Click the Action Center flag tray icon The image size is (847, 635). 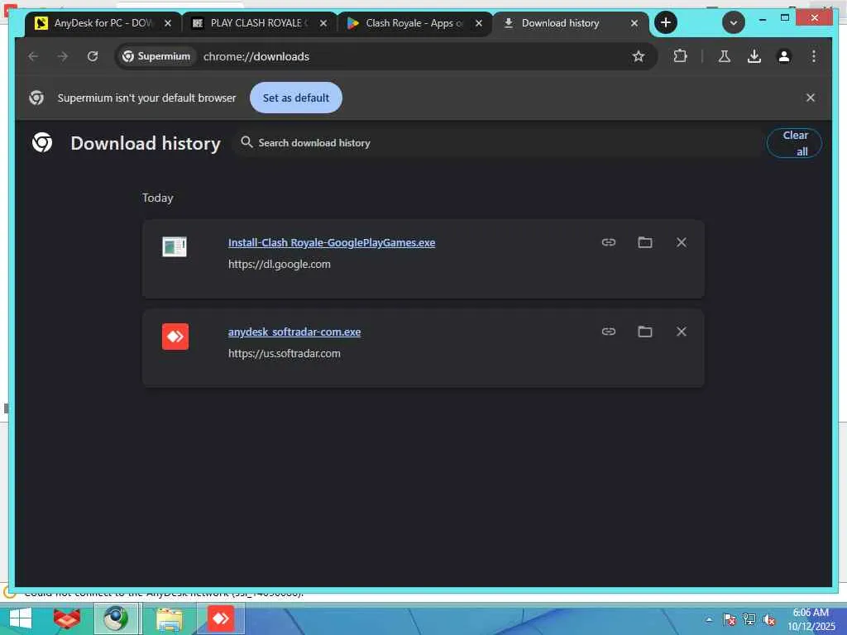(x=729, y=620)
